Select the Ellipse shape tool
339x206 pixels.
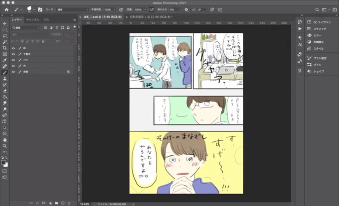4,133
